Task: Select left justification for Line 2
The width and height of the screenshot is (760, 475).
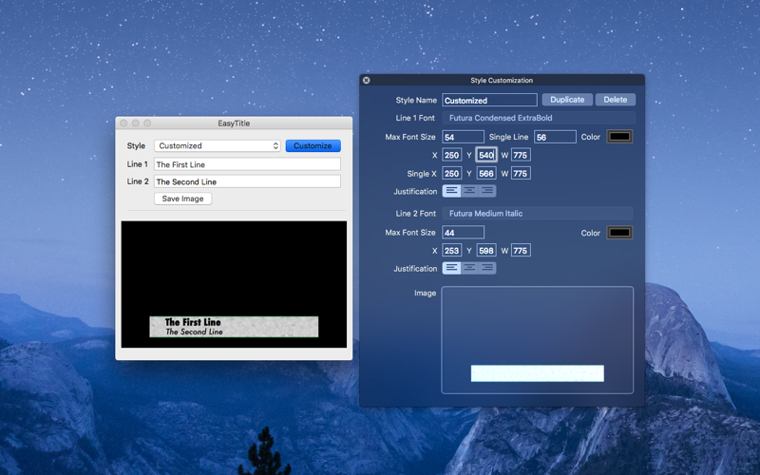Action: 451,268
